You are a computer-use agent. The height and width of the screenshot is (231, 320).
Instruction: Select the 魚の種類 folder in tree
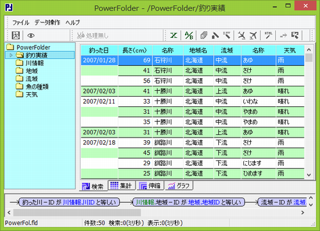(x=32, y=86)
